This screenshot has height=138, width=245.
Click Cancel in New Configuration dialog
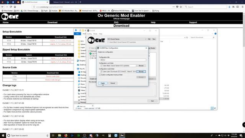tap(113, 83)
